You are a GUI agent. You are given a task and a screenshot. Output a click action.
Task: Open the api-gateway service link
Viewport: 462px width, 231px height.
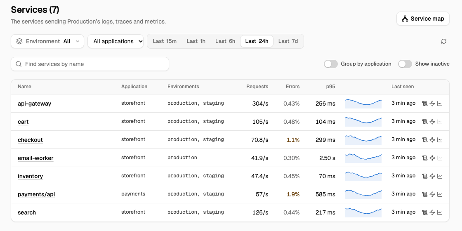point(35,104)
